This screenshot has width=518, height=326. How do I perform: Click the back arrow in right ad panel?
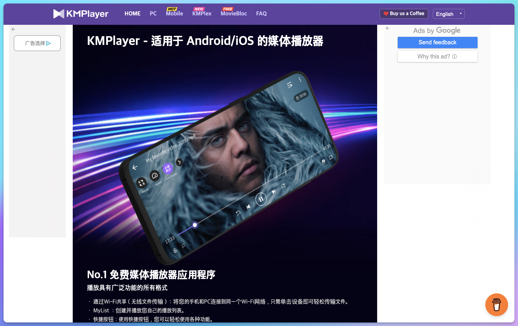(x=388, y=28)
